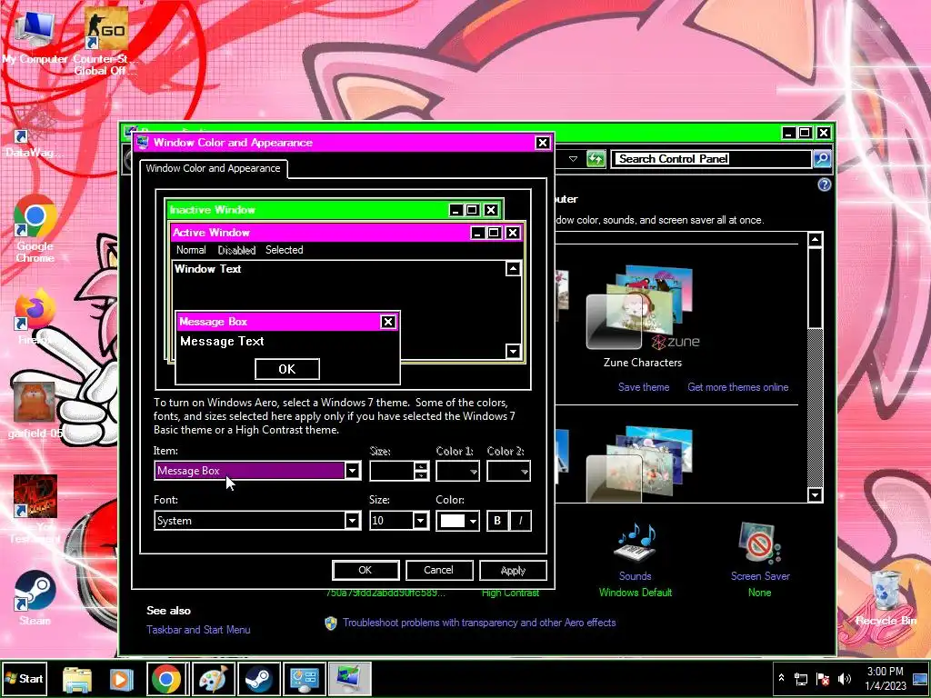Click the font color white swatch
This screenshot has height=698, width=931.
452,521
